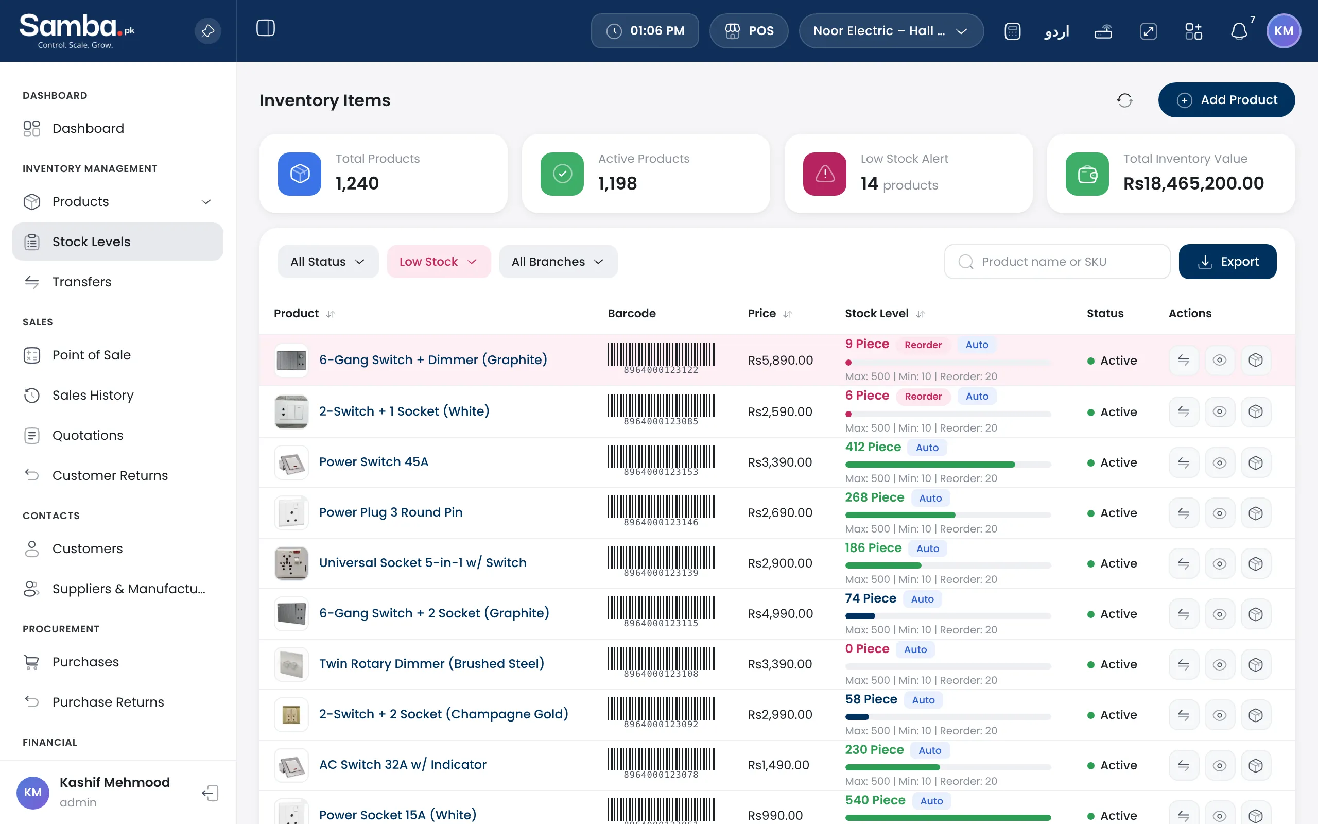Open the apps grid shortcut icon

click(1193, 31)
